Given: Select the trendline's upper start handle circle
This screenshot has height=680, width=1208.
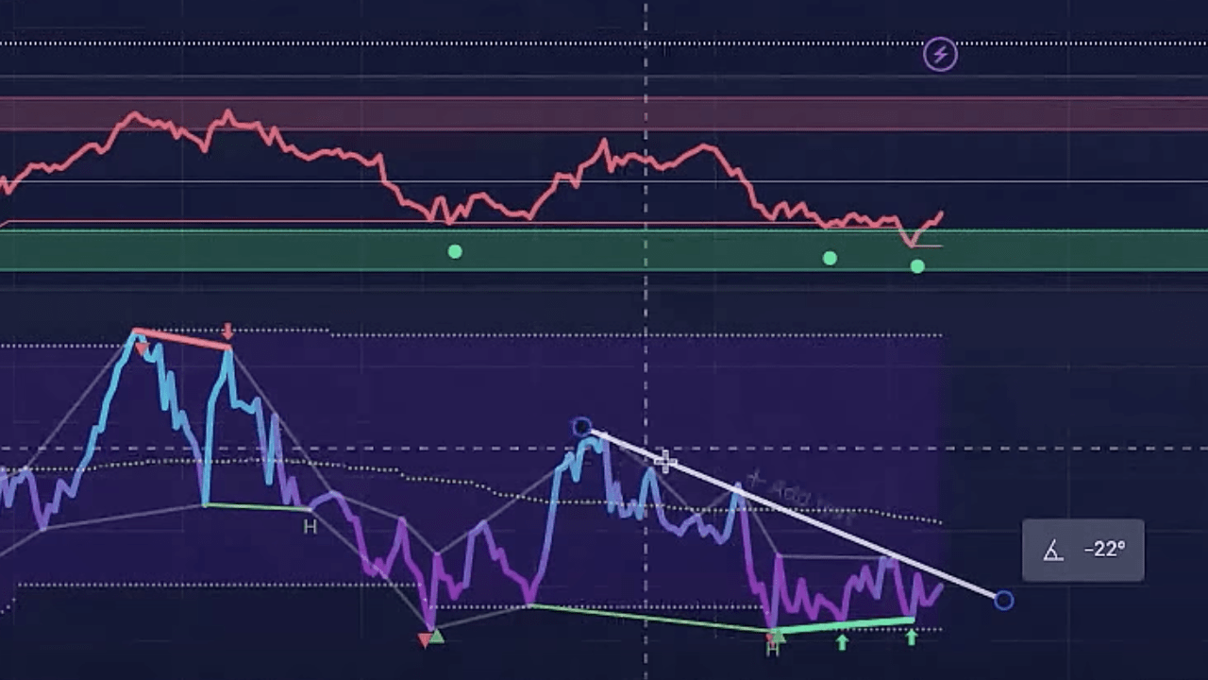Looking at the screenshot, I should tap(581, 427).
